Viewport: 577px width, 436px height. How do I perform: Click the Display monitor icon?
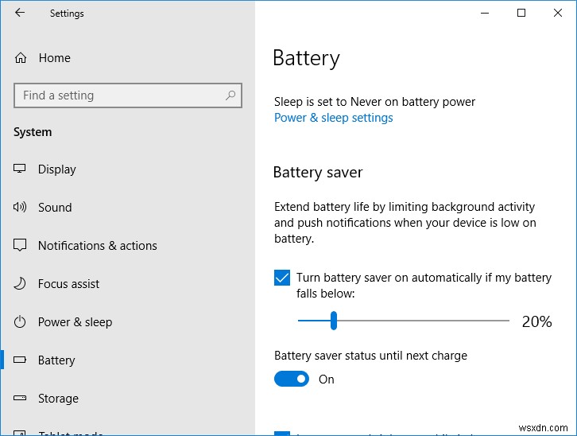click(x=21, y=169)
